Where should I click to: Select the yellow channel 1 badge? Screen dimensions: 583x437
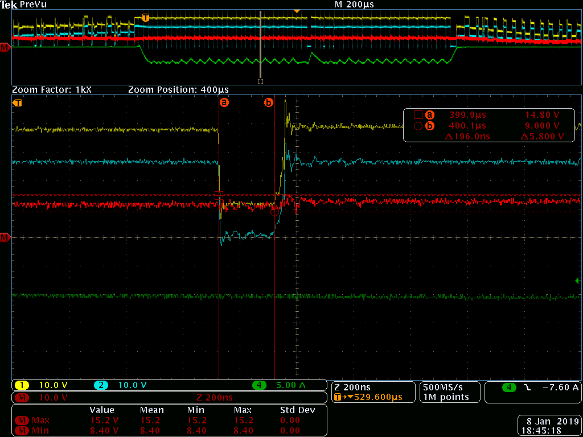click(22, 385)
